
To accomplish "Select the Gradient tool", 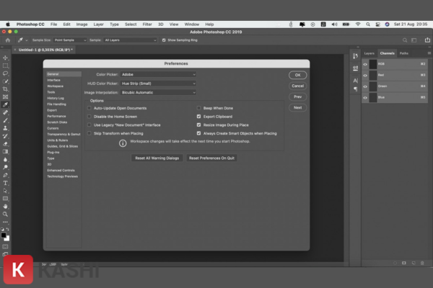I will [5, 152].
